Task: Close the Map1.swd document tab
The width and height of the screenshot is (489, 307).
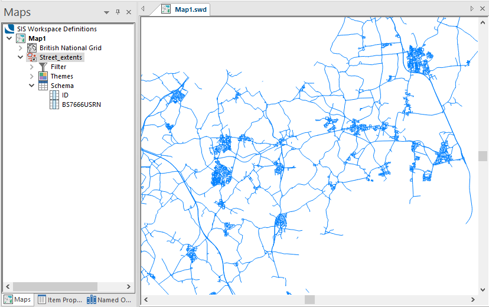Action: (x=483, y=9)
